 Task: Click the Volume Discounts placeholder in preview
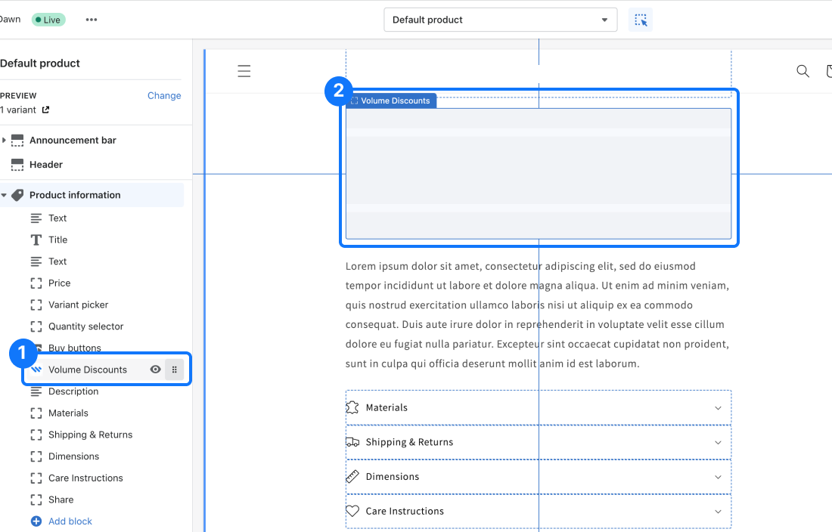pos(538,173)
